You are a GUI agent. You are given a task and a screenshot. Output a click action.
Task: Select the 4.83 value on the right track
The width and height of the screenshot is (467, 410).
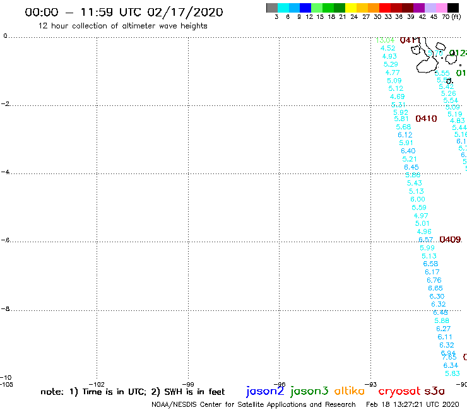[x=458, y=120]
